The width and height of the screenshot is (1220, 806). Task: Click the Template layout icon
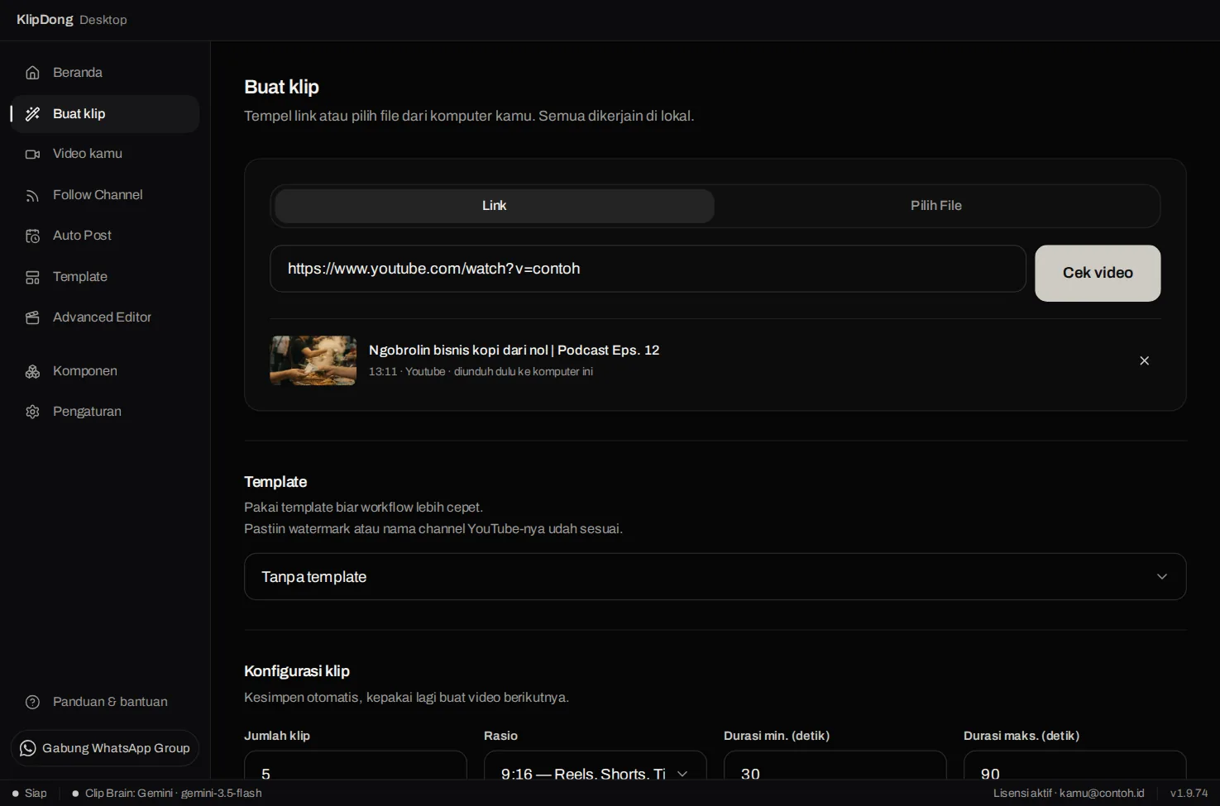click(x=32, y=277)
